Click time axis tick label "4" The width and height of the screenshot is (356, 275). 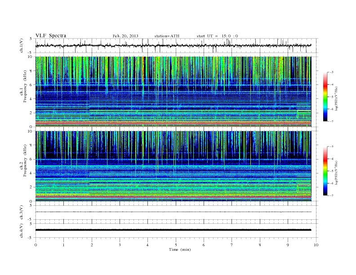point(147,245)
